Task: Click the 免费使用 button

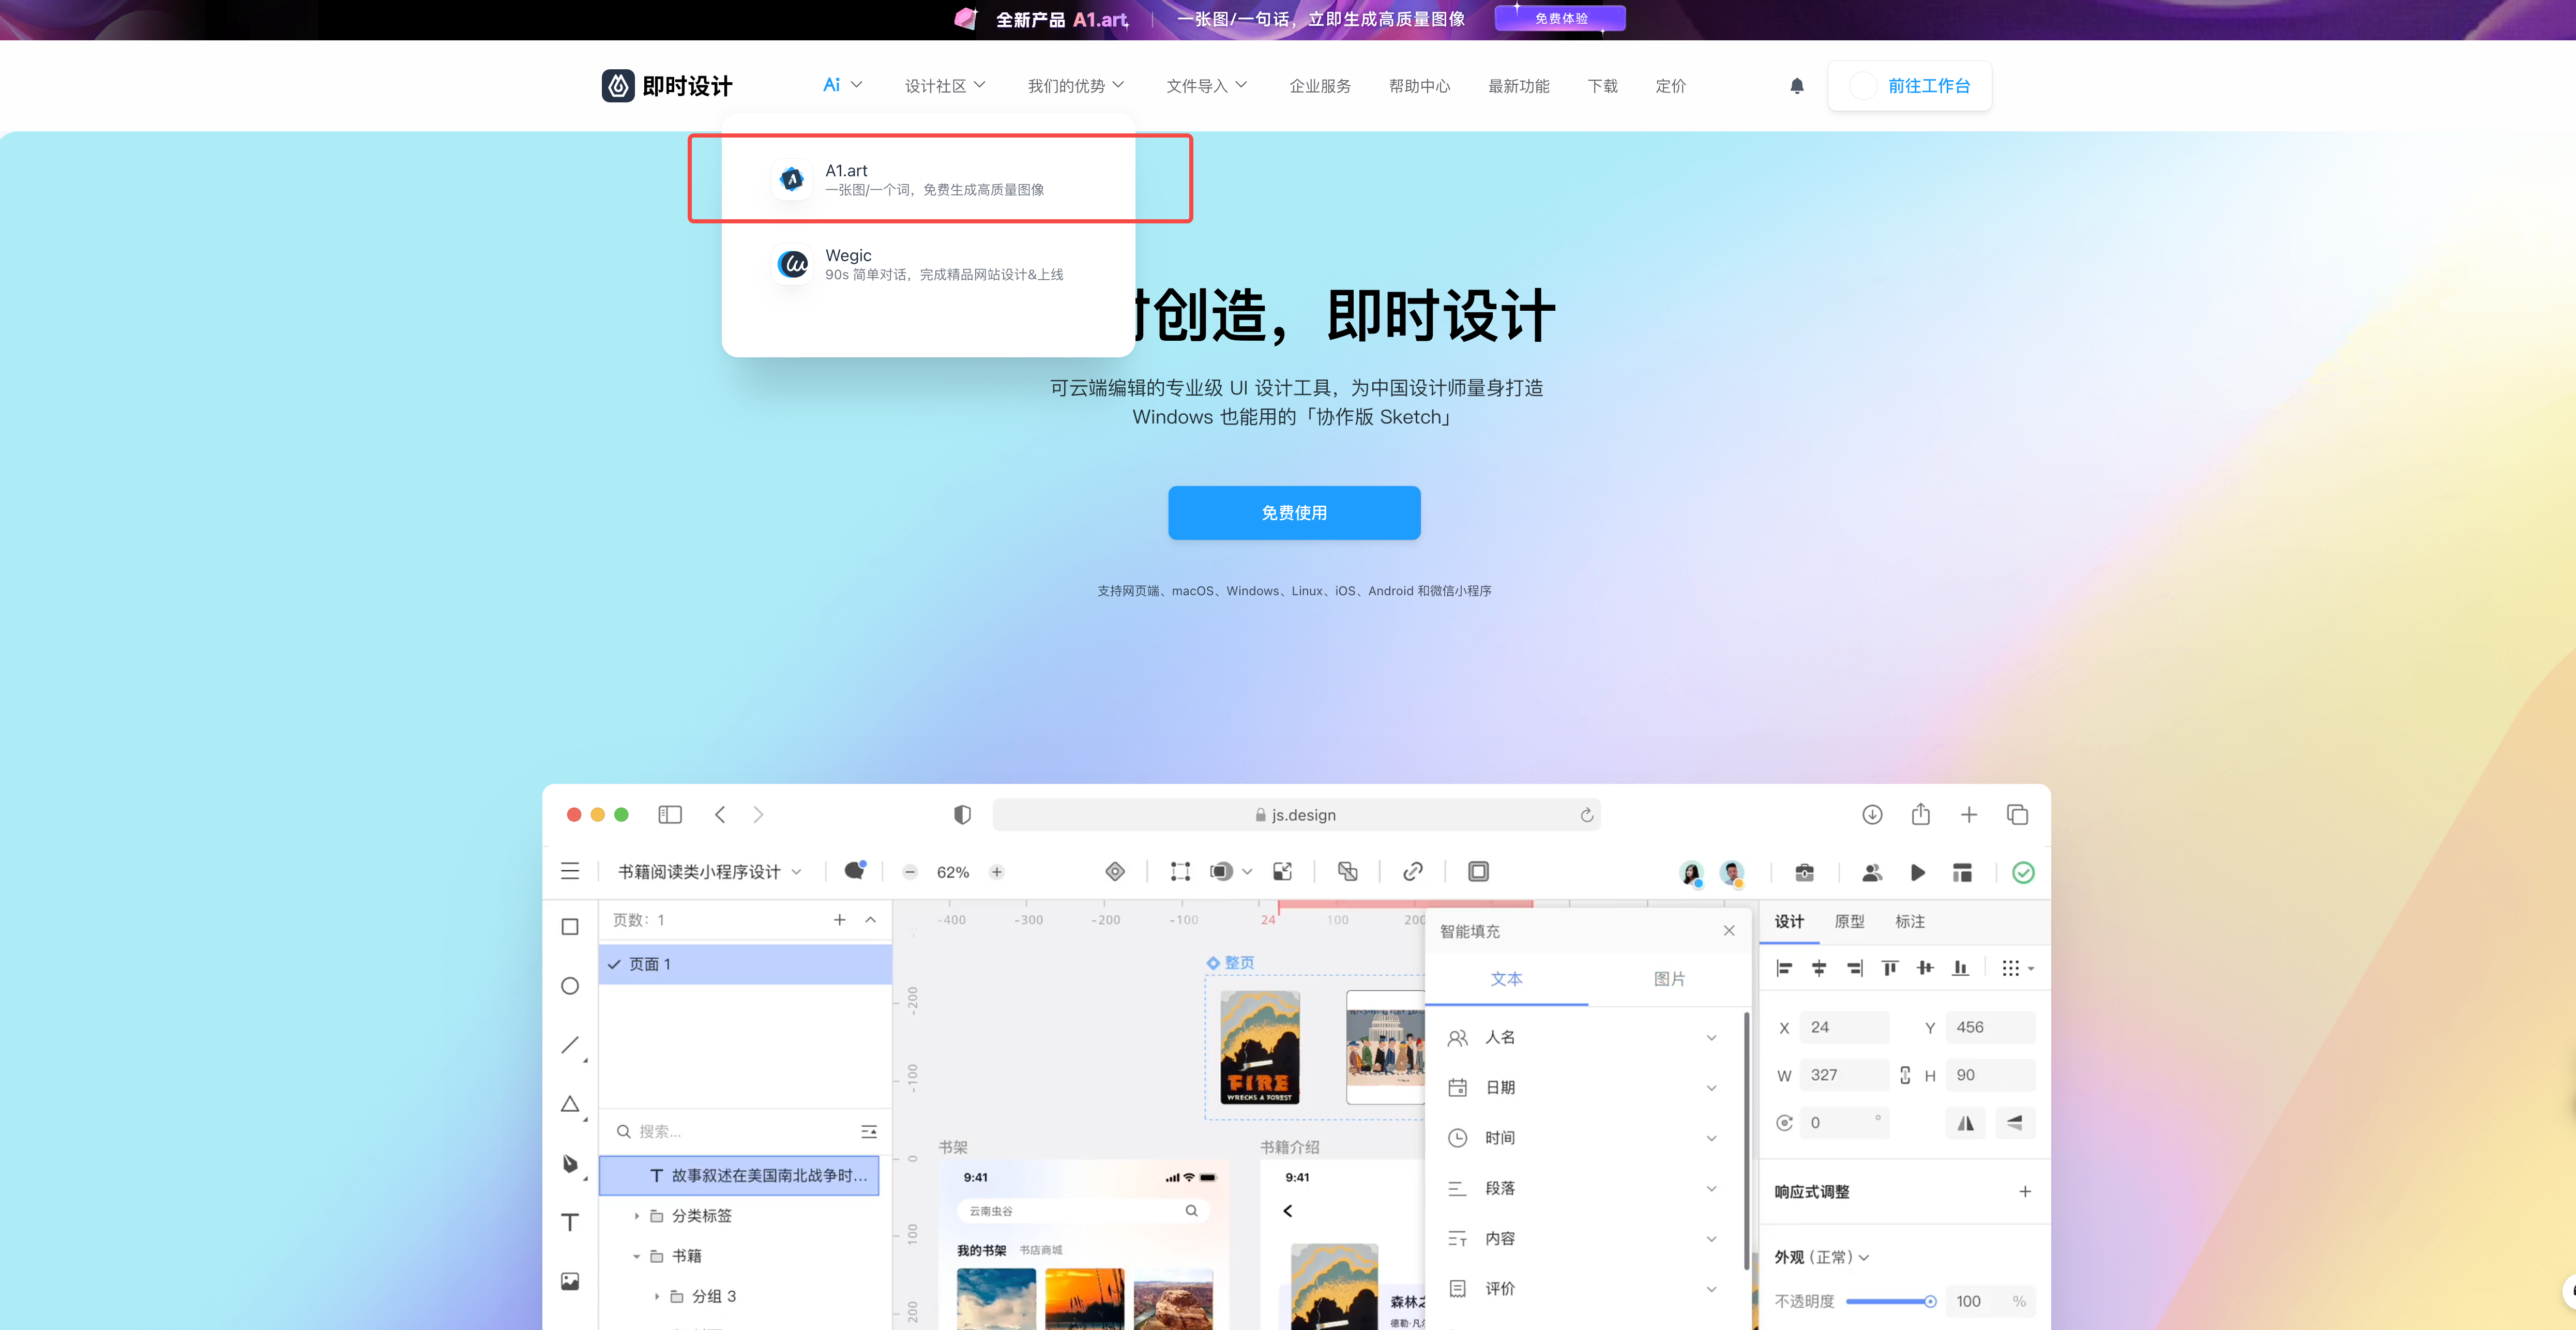Action: point(1293,512)
